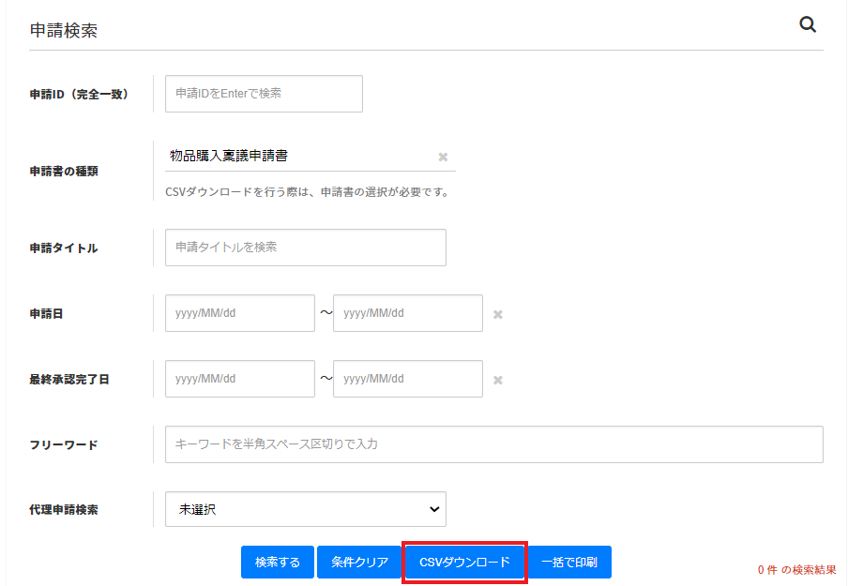Viewport: 848px width, 586px height.
Task: Click the 申請検索 heading
Action: (64, 30)
